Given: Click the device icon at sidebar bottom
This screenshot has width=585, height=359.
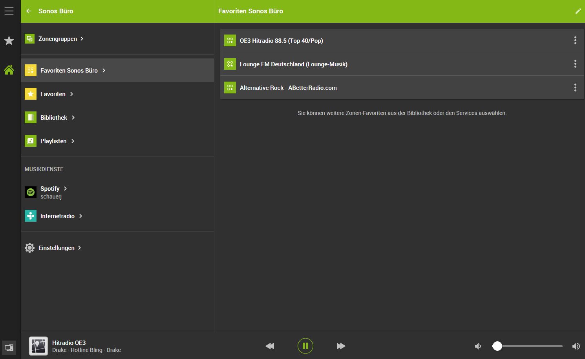Looking at the screenshot, I should pos(9,347).
